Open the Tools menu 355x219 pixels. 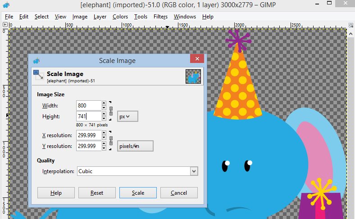[141, 17]
